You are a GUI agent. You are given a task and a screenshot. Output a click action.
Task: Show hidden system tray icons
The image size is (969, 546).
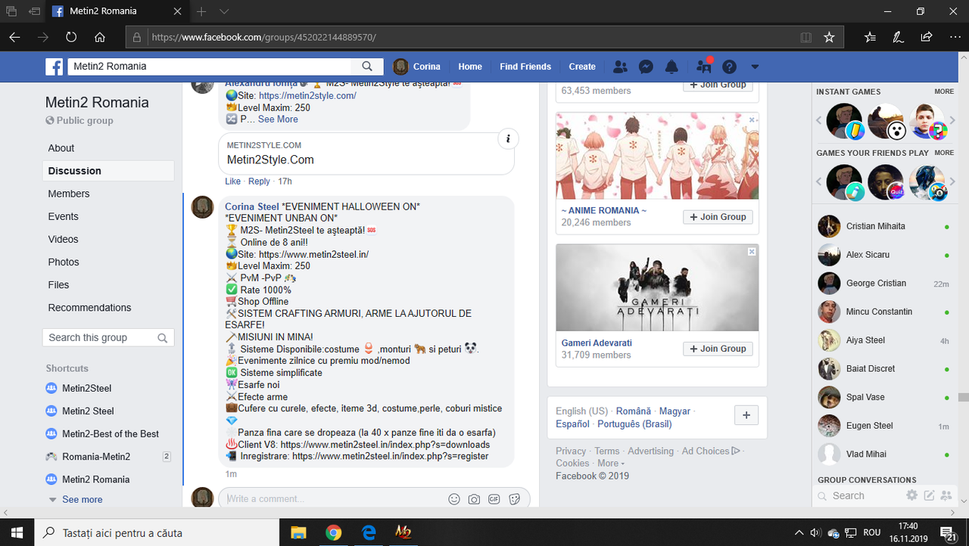point(799,533)
